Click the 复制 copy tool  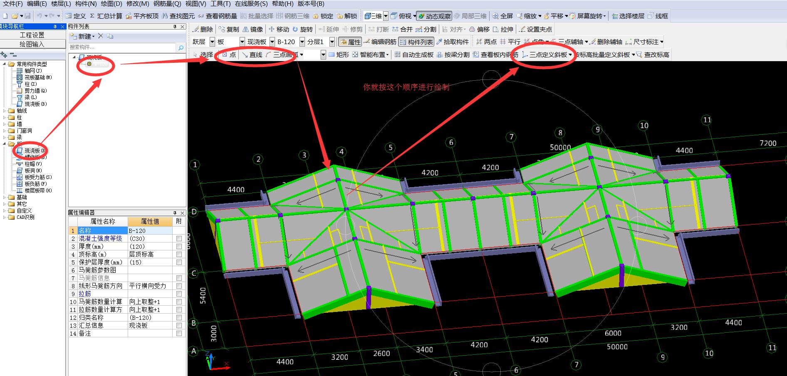coord(229,29)
